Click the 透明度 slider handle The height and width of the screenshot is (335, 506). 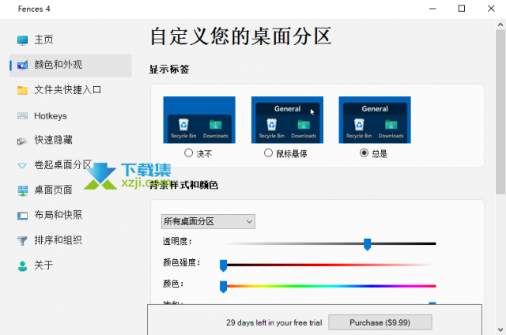[367, 244]
